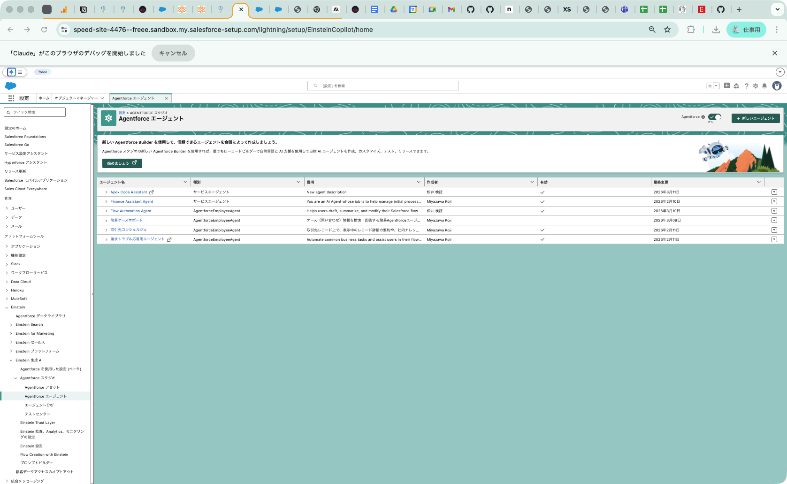Open the favorites list dropdown arrow
Screen dimensions: 787x484
point(716,86)
